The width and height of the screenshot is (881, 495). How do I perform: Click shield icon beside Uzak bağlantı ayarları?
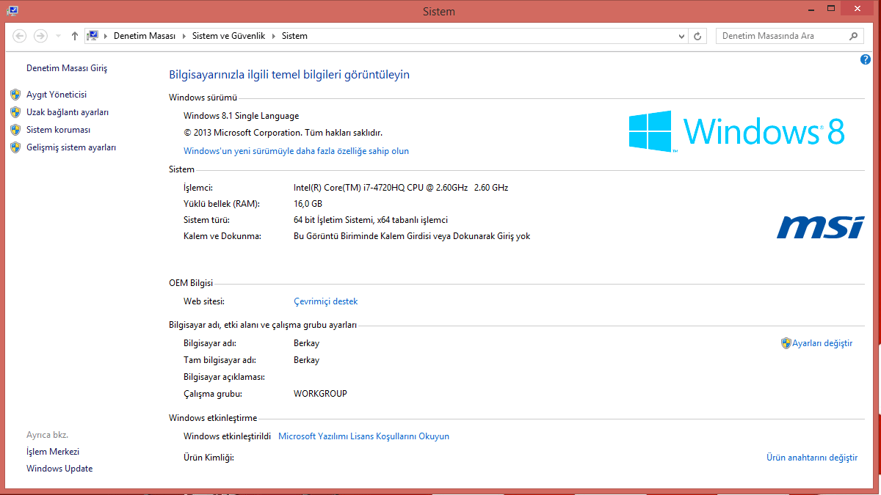[x=15, y=112]
